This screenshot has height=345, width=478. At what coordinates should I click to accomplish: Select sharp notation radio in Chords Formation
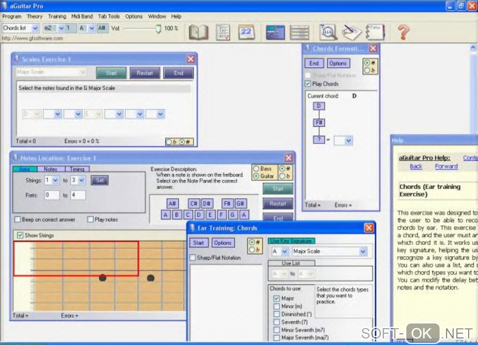(x=367, y=63)
